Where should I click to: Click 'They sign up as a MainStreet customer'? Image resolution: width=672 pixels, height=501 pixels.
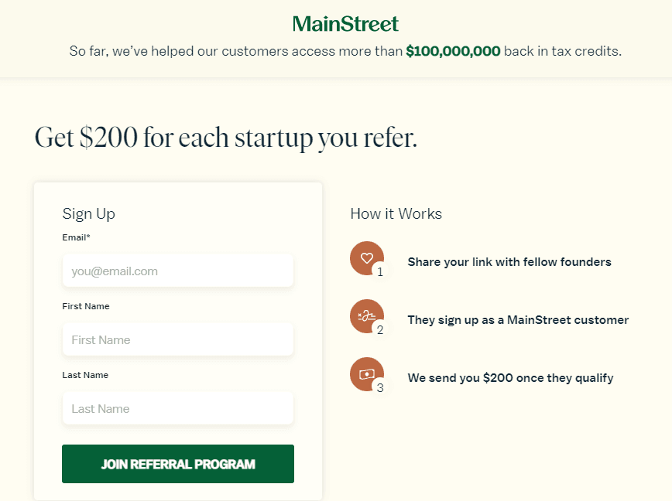click(518, 319)
